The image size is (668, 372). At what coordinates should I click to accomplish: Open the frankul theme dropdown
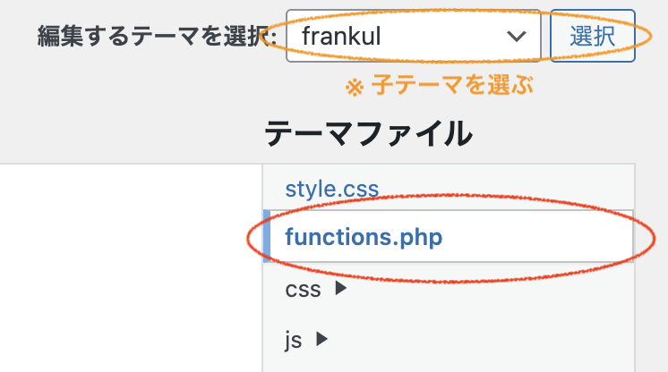(x=413, y=36)
